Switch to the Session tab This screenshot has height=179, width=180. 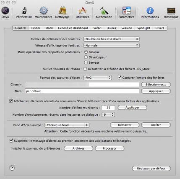pos(127,28)
